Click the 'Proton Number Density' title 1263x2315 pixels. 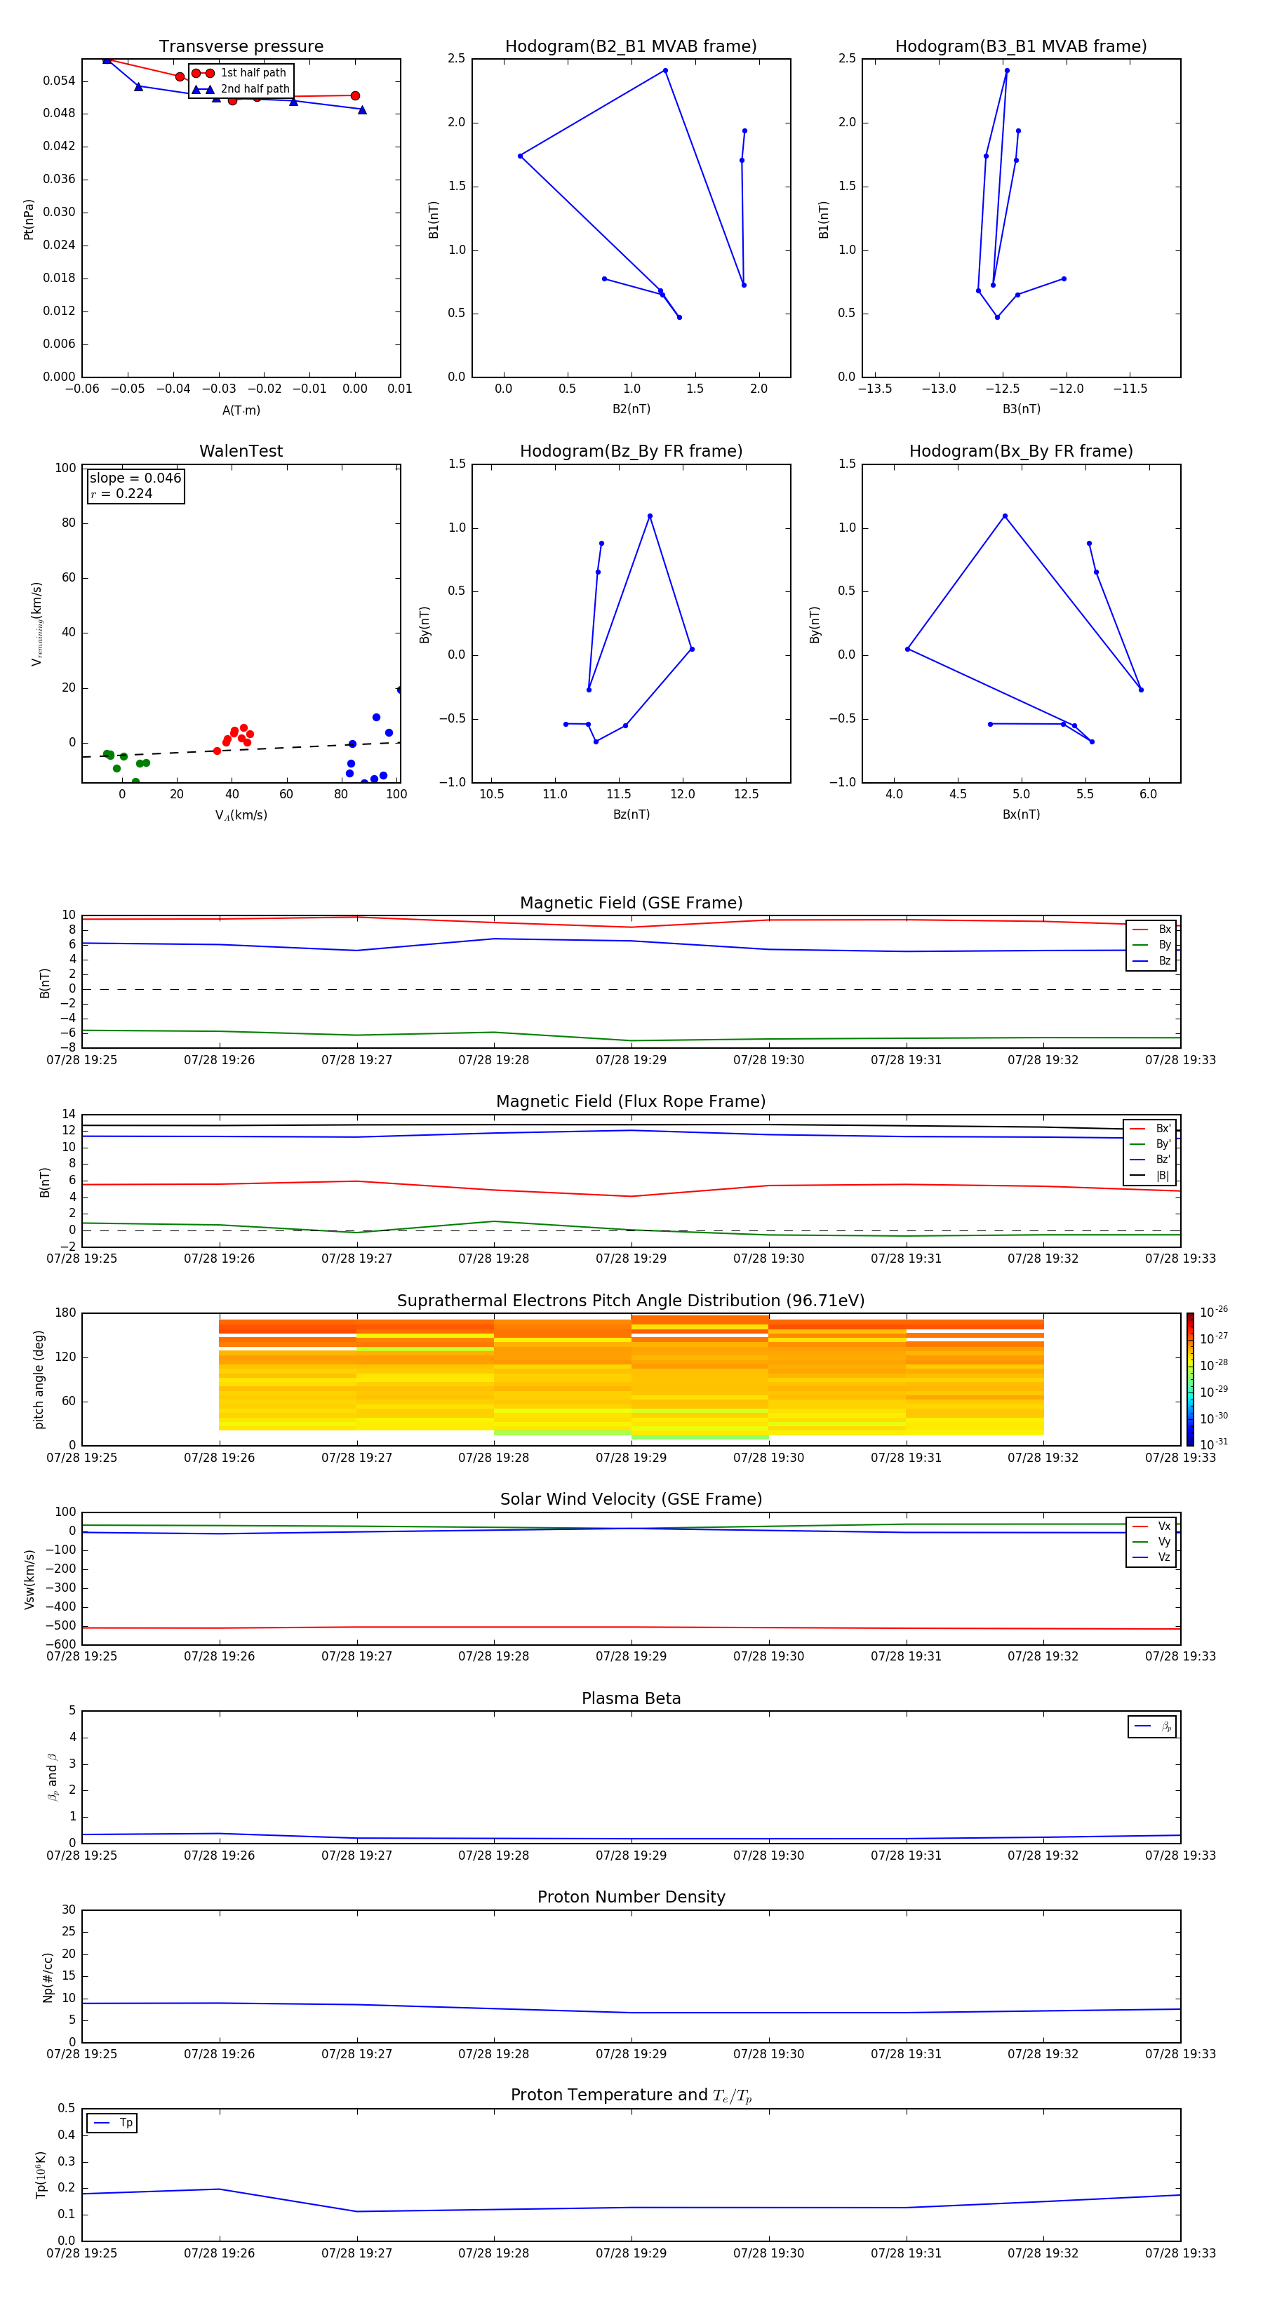point(631,1897)
